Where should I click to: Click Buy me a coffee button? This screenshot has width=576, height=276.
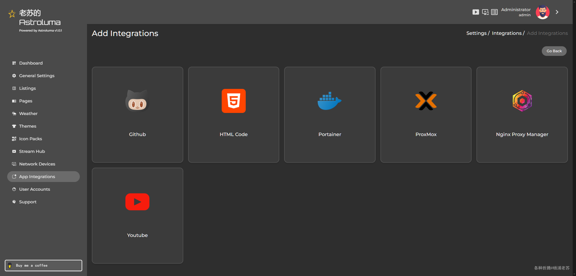pos(43,265)
